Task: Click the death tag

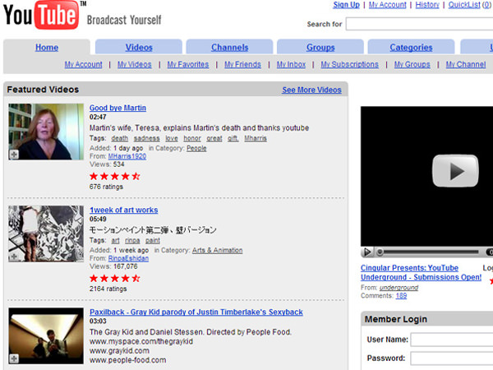Action: click(x=119, y=138)
